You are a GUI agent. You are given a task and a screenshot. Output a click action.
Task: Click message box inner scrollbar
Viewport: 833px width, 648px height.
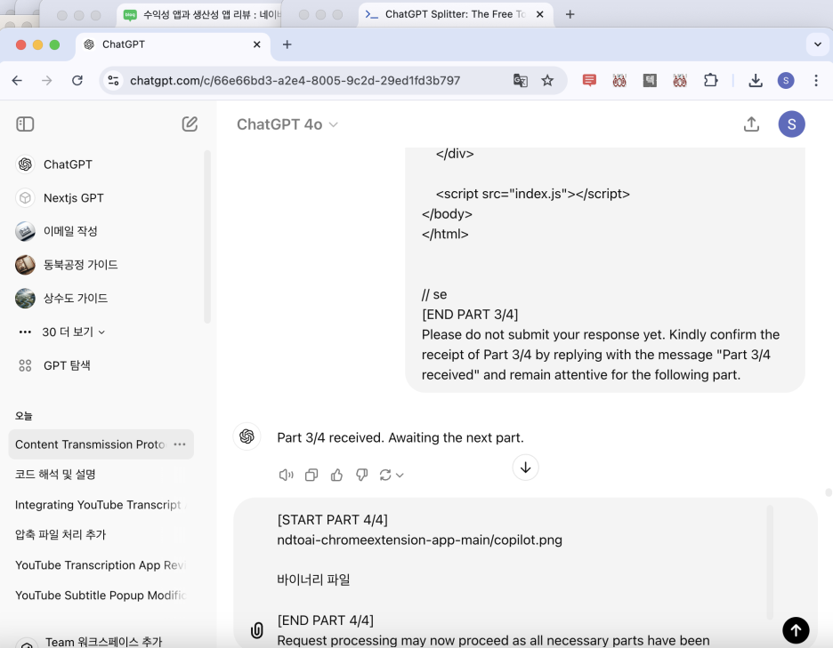click(770, 563)
